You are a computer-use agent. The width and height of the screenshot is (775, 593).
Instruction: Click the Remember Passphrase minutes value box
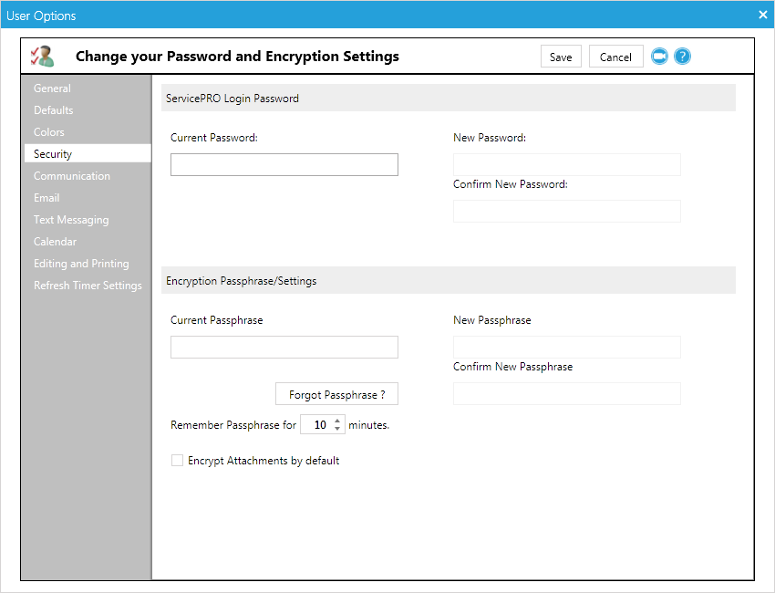pyautogui.click(x=317, y=425)
